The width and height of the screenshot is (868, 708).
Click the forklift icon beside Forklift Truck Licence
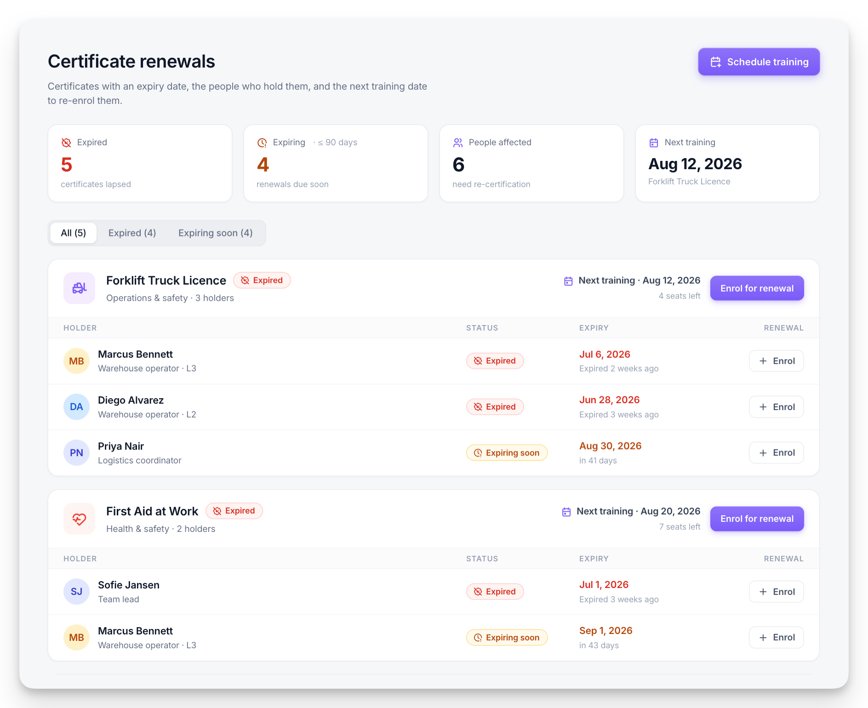click(x=79, y=288)
